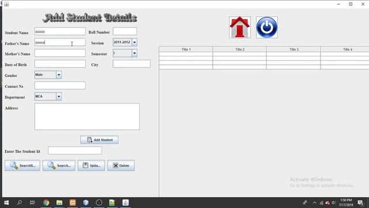Image resolution: width=369 pixels, height=208 pixels.
Task: Click inside the Address text area
Action: click(87, 117)
